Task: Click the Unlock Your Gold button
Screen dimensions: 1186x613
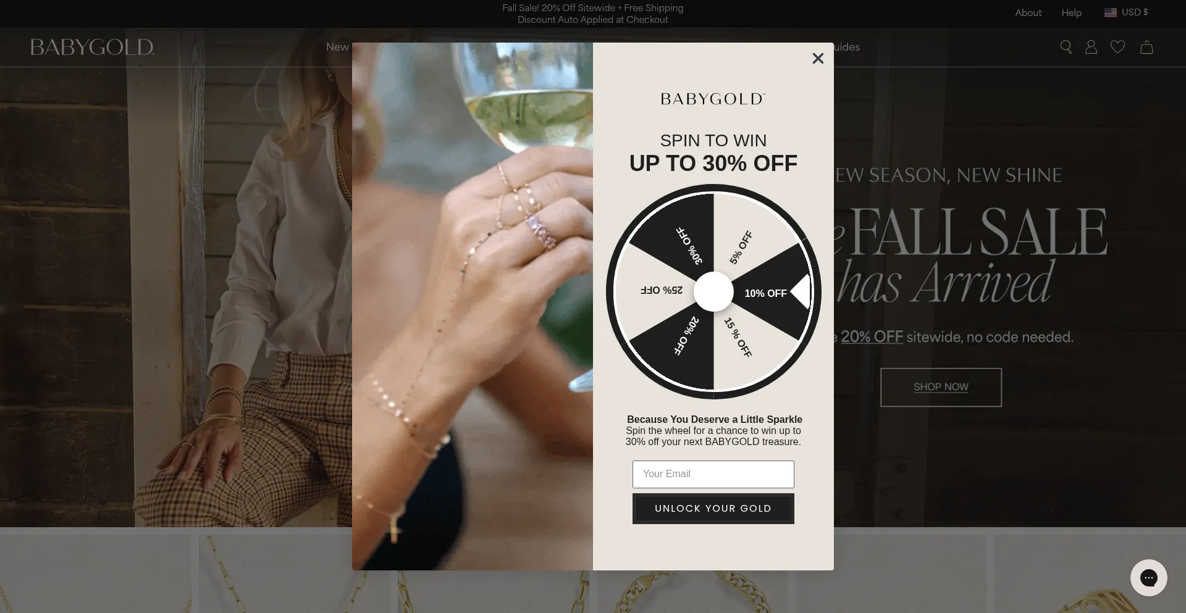Action: (713, 509)
